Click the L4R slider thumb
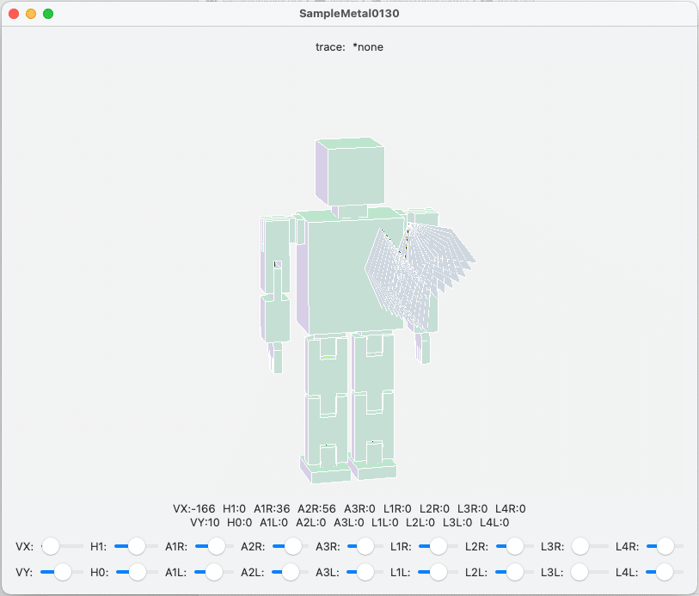 coord(665,546)
